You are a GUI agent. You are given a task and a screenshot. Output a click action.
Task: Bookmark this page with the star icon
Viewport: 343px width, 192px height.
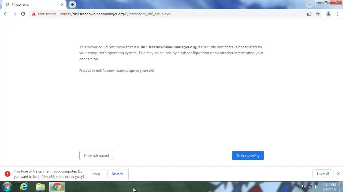point(318,14)
